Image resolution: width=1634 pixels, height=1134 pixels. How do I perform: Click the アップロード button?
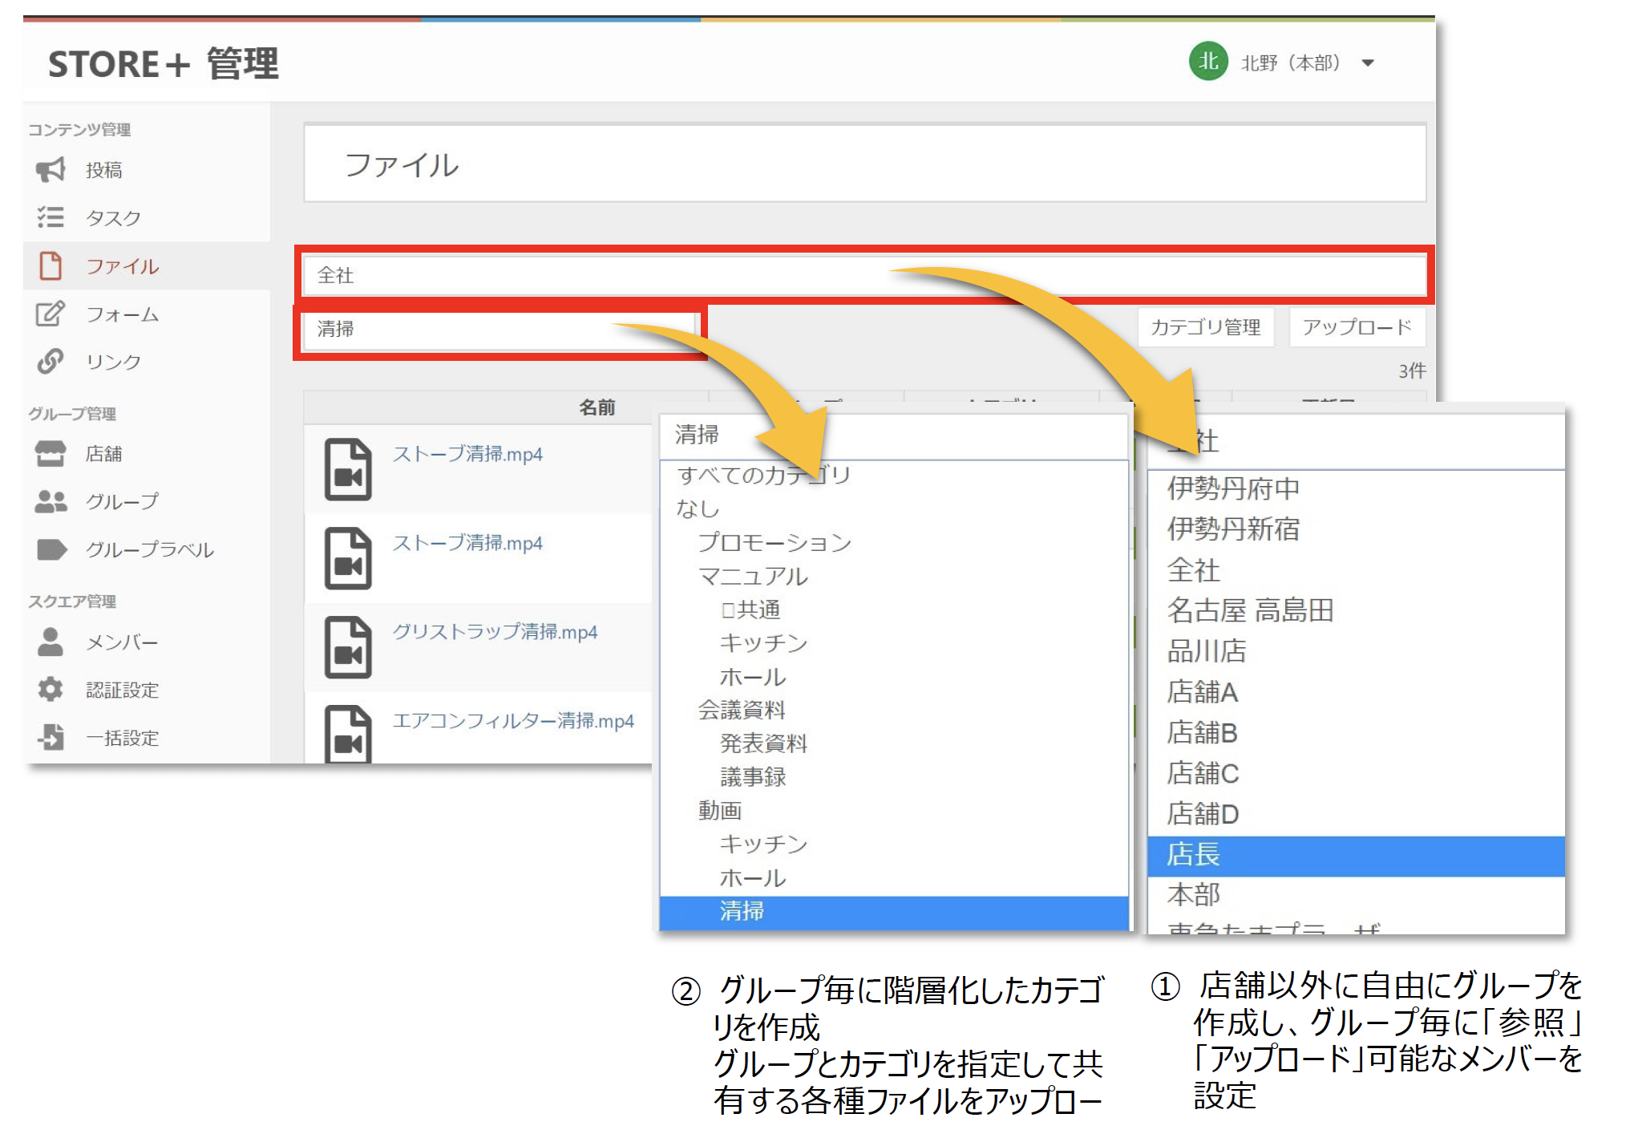point(1357,327)
